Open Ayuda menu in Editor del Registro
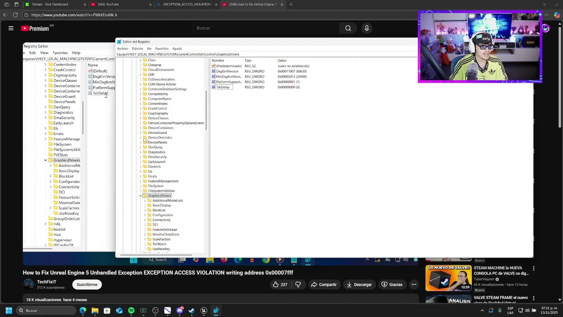Image resolution: width=563 pixels, height=317 pixels. click(x=177, y=48)
